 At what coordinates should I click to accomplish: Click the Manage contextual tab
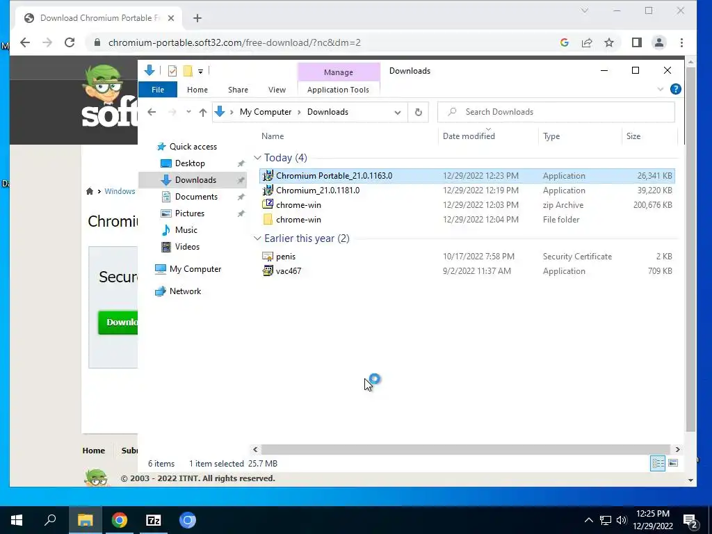339,72
